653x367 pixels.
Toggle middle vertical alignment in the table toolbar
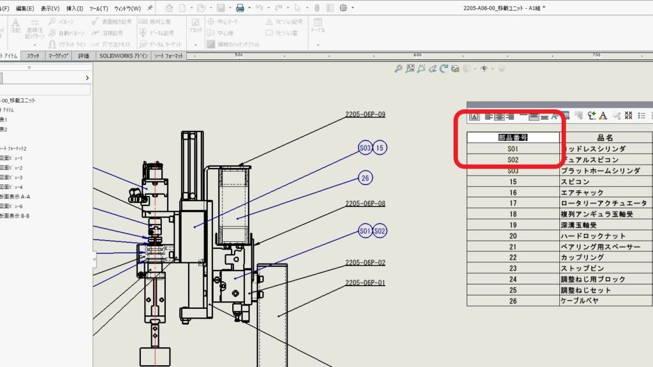point(533,116)
